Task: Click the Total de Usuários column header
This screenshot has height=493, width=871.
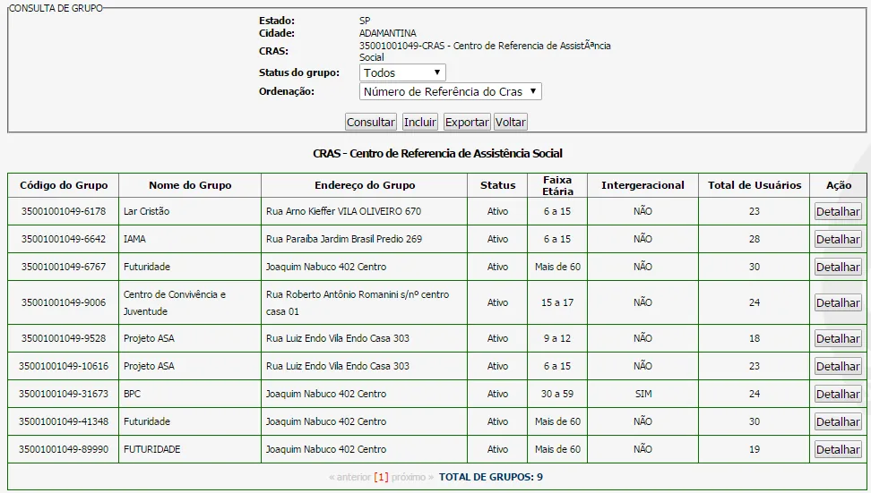Action: pyautogui.click(x=755, y=185)
